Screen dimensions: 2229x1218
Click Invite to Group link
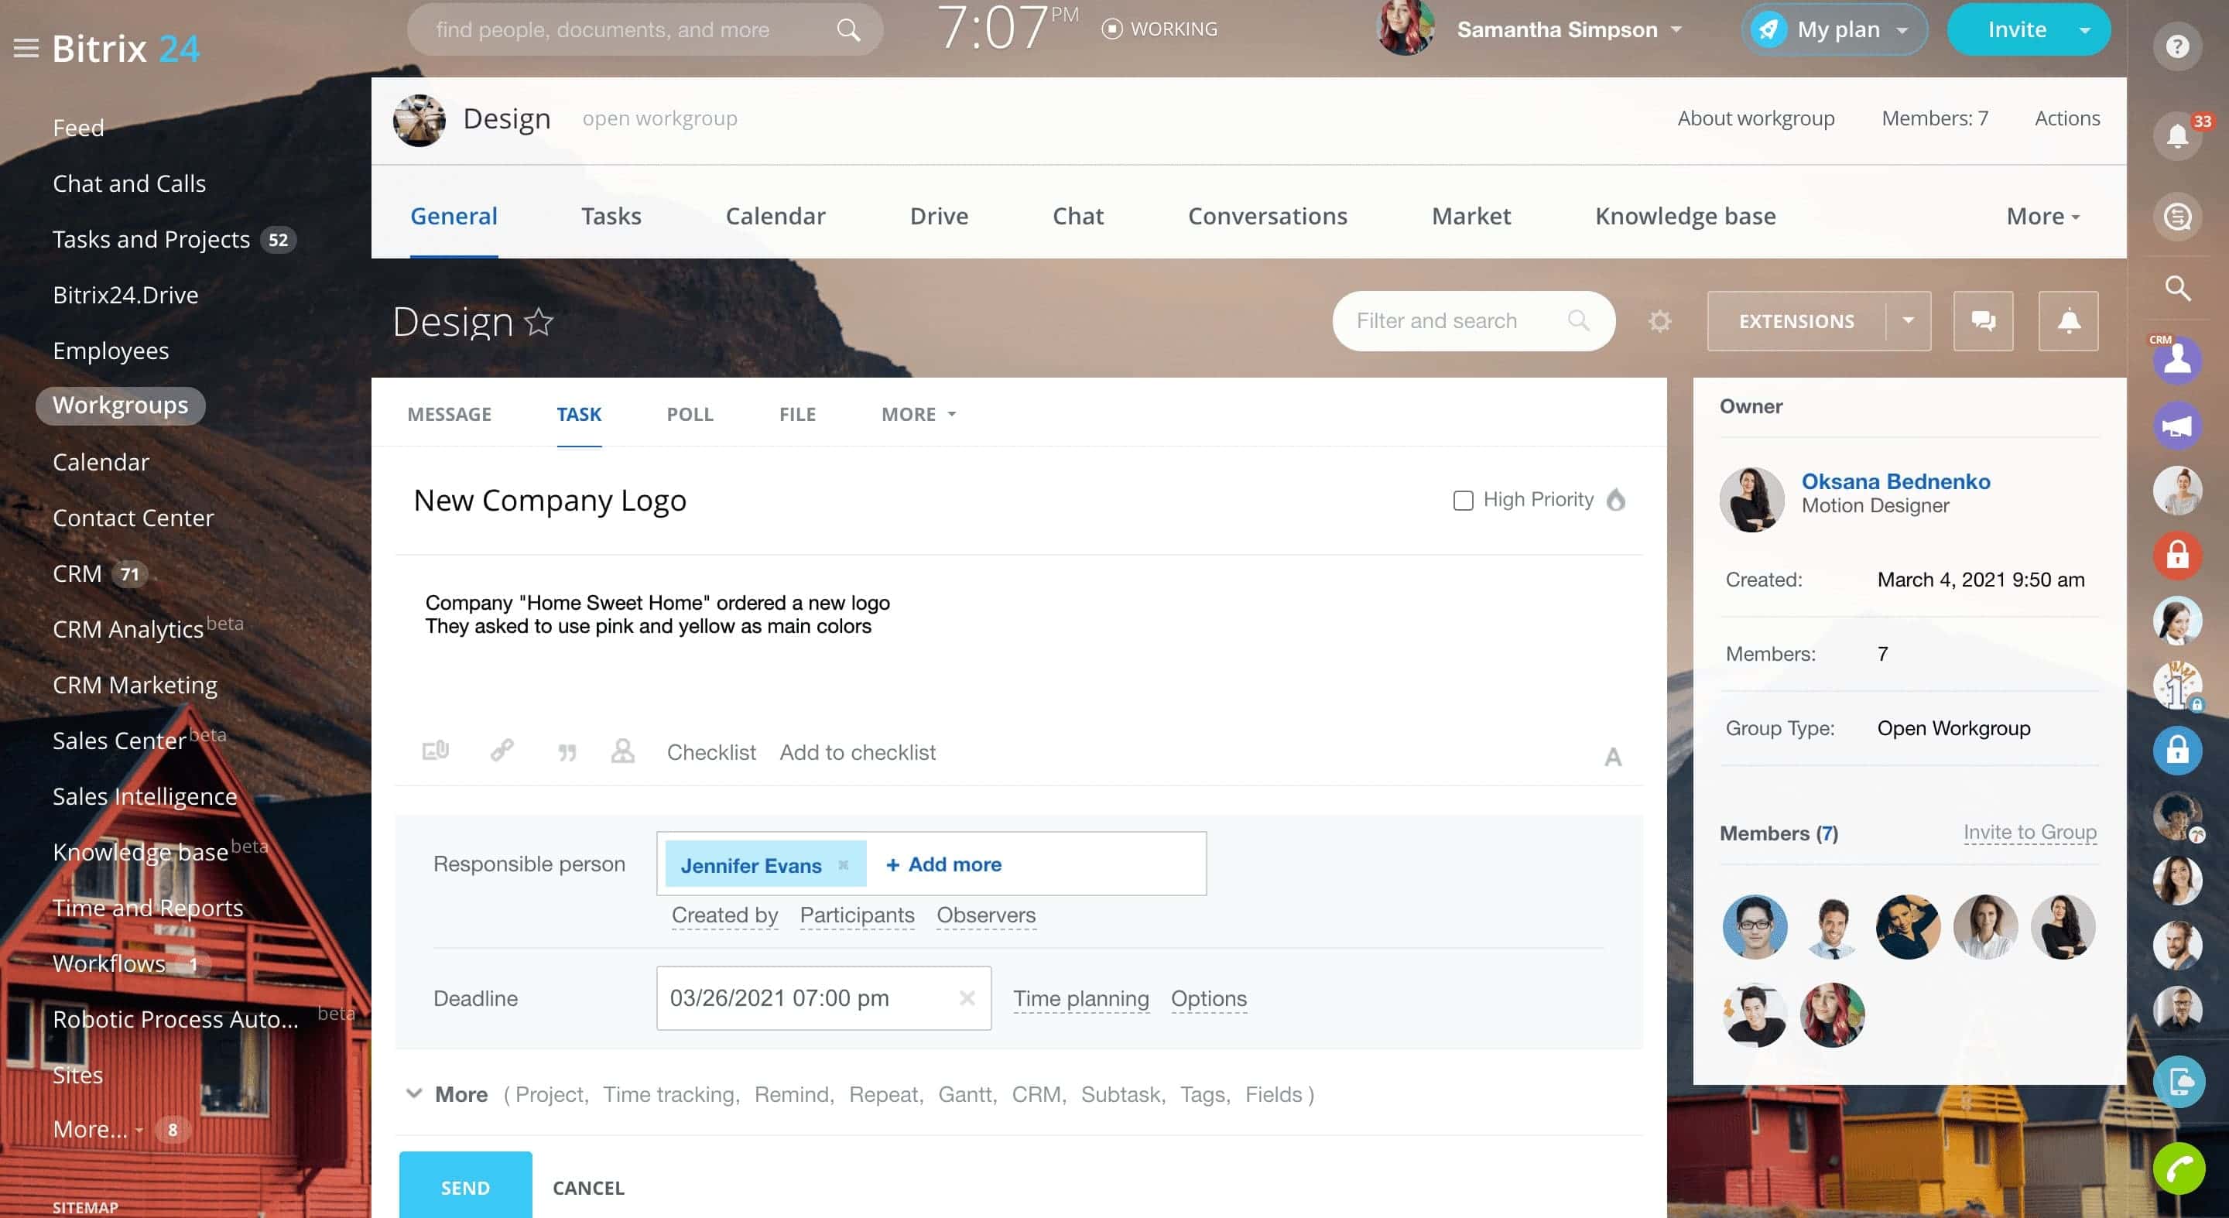click(x=2029, y=832)
